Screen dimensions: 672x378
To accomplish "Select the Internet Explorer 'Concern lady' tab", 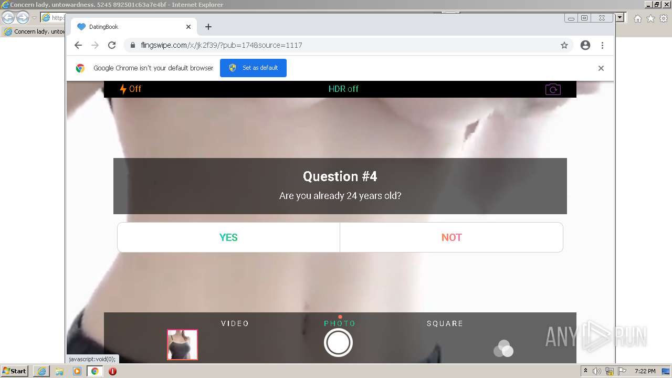I will click(34, 31).
